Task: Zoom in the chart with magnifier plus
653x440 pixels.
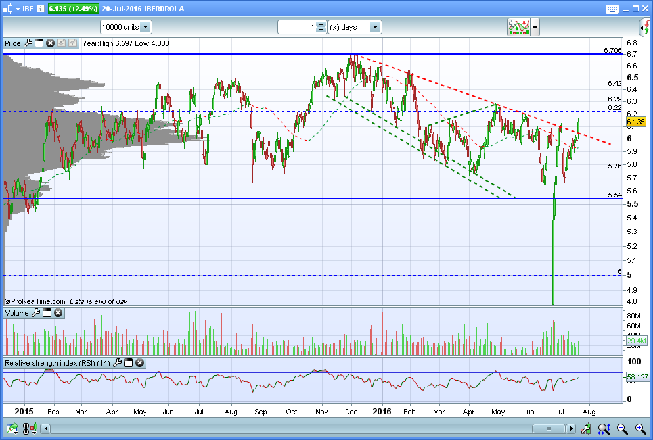Action: (x=641, y=428)
